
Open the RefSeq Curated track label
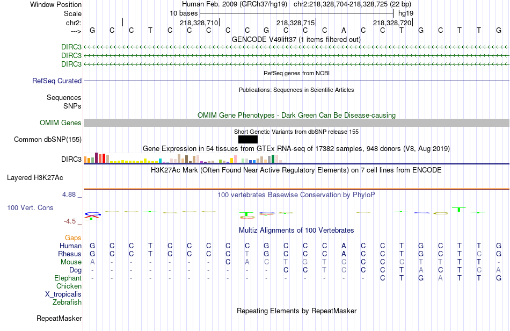pos(56,81)
